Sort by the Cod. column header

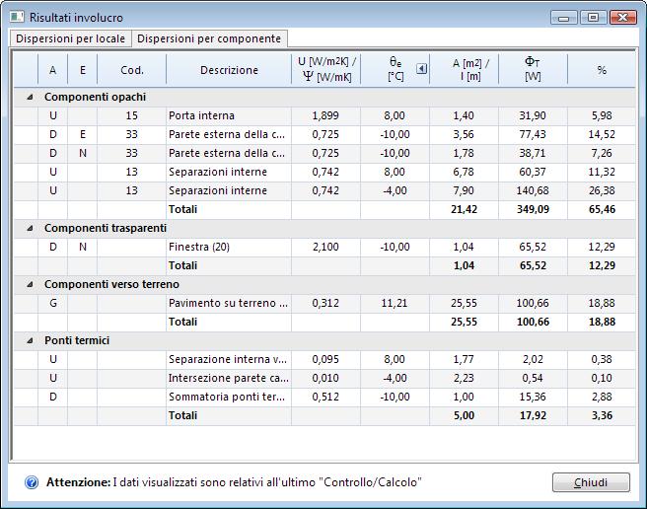point(132,70)
